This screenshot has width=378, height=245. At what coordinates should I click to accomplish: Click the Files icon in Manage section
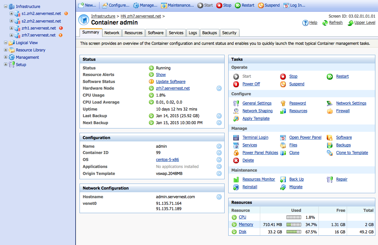point(283,145)
